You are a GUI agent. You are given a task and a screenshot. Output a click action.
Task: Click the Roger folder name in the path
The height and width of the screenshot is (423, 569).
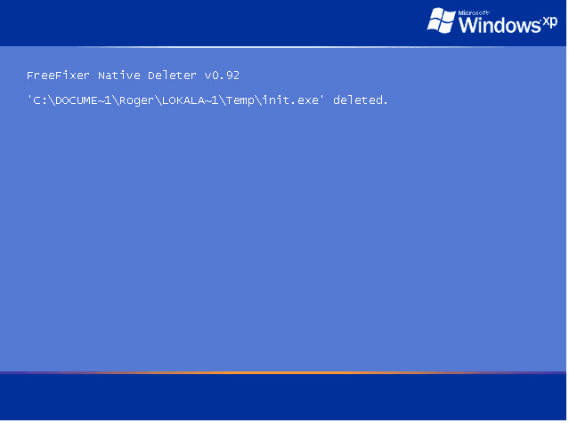136,101
